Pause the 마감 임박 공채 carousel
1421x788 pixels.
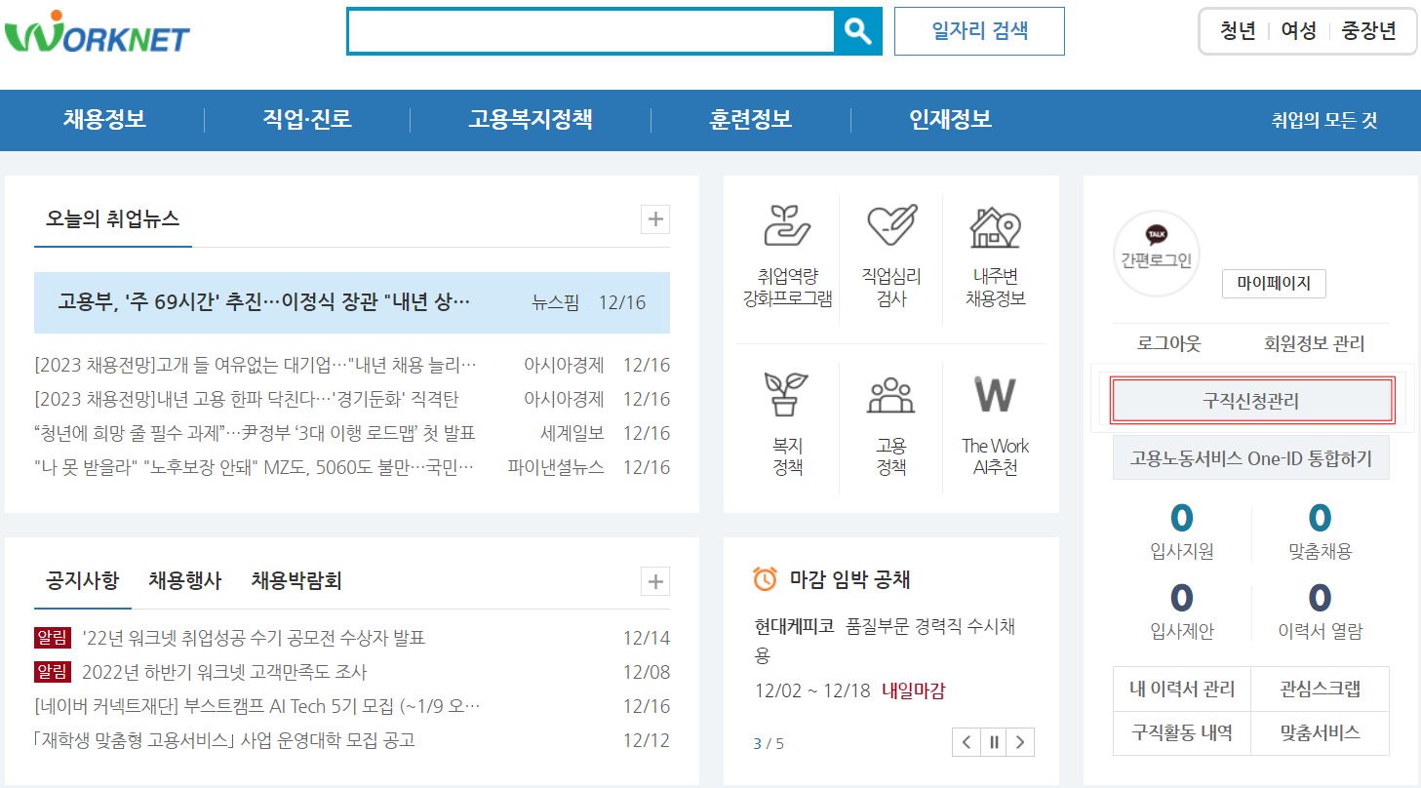[x=993, y=741]
